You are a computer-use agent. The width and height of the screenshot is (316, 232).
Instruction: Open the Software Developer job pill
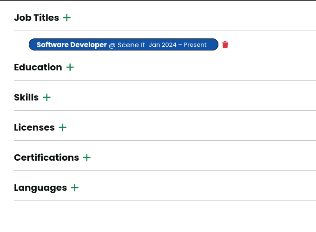(x=72, y=45)
